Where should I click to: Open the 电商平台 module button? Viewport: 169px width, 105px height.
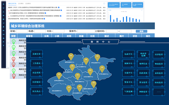click(128, 54)
